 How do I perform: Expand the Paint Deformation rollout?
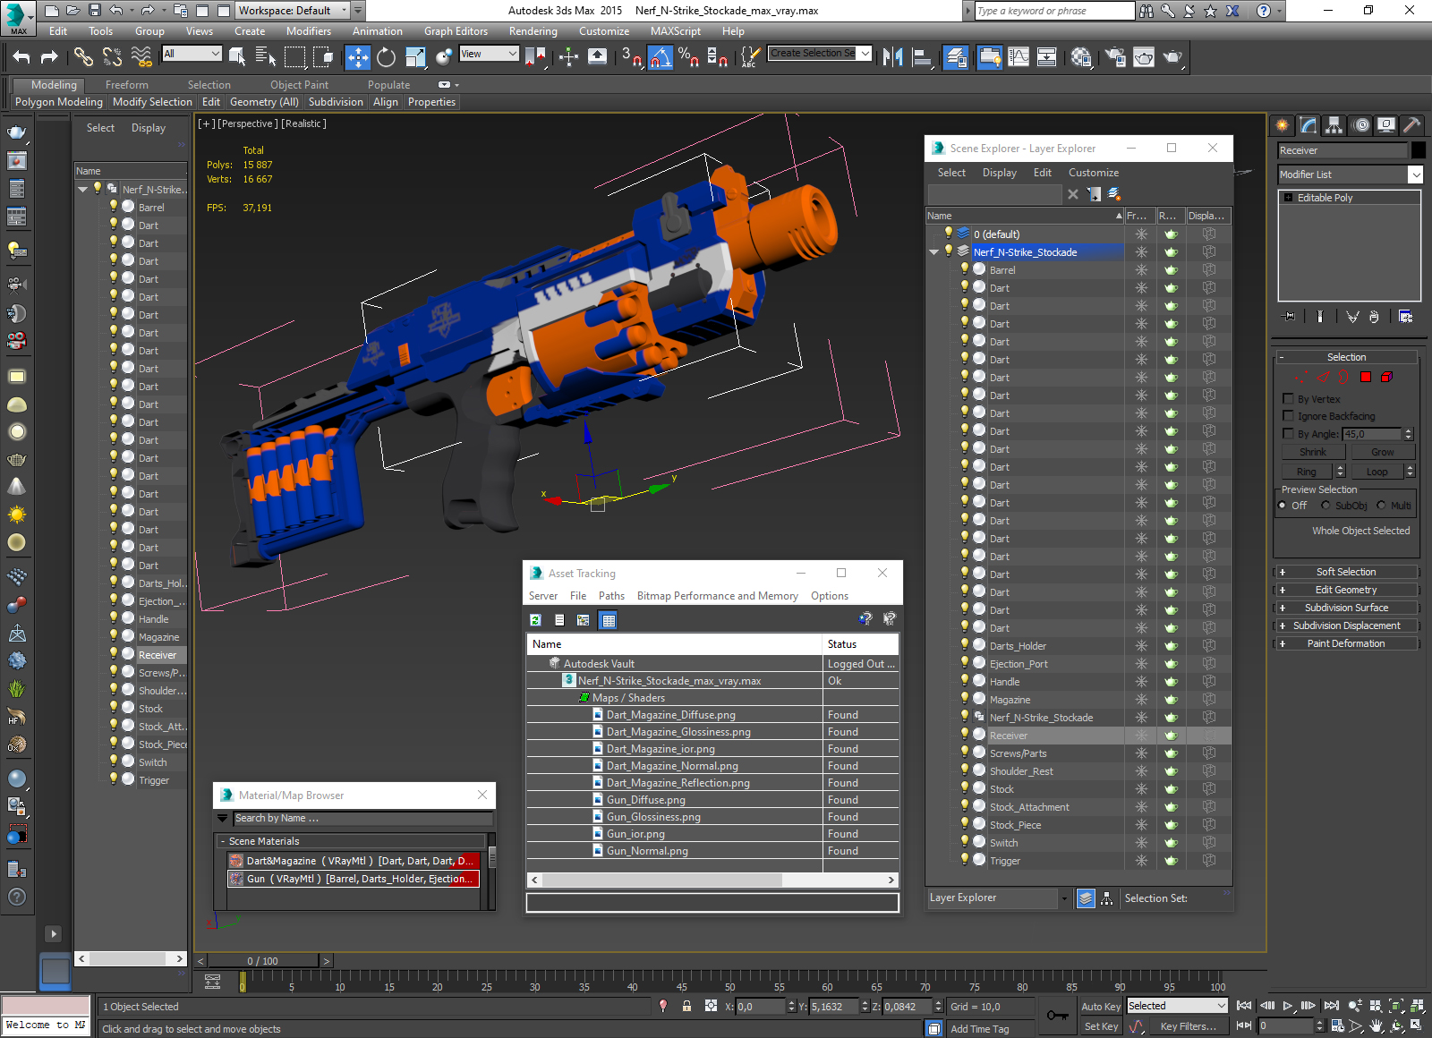tap(1346, 643)
